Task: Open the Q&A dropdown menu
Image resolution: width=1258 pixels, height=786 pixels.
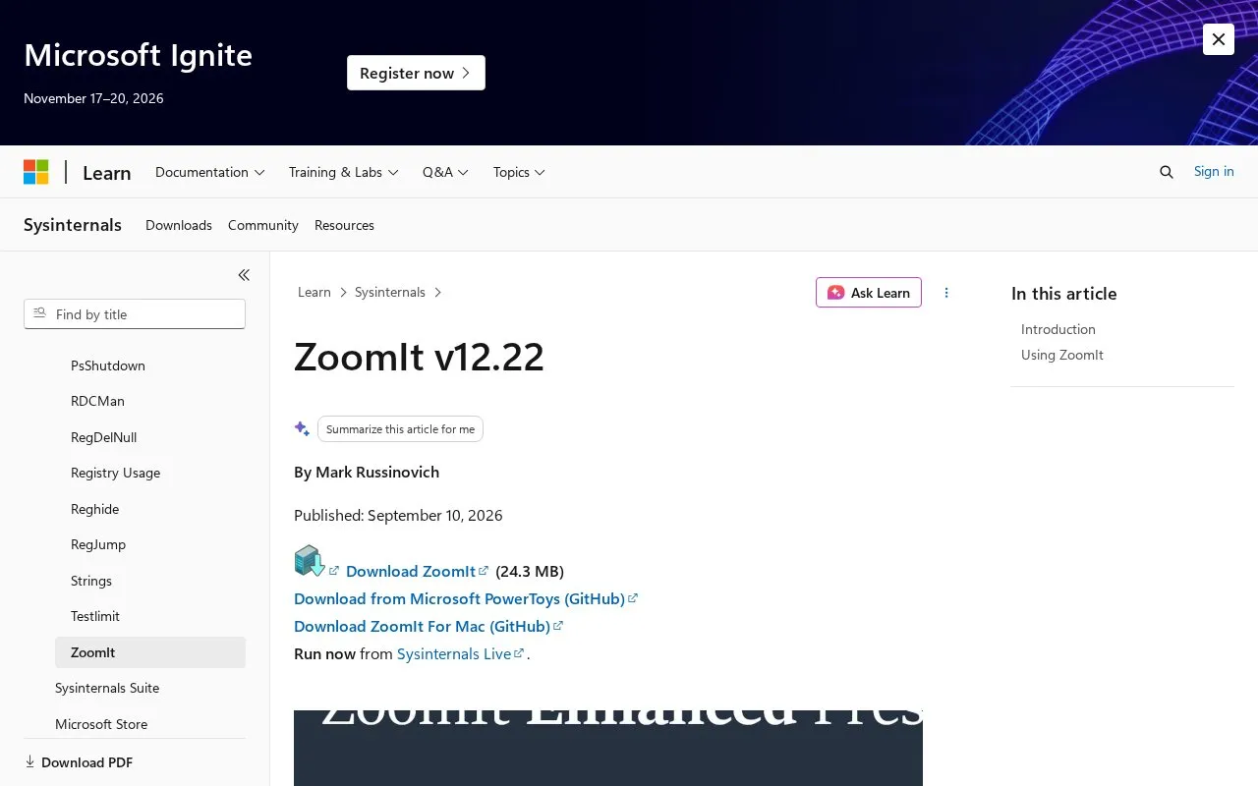Action: [x=446, y=172]
